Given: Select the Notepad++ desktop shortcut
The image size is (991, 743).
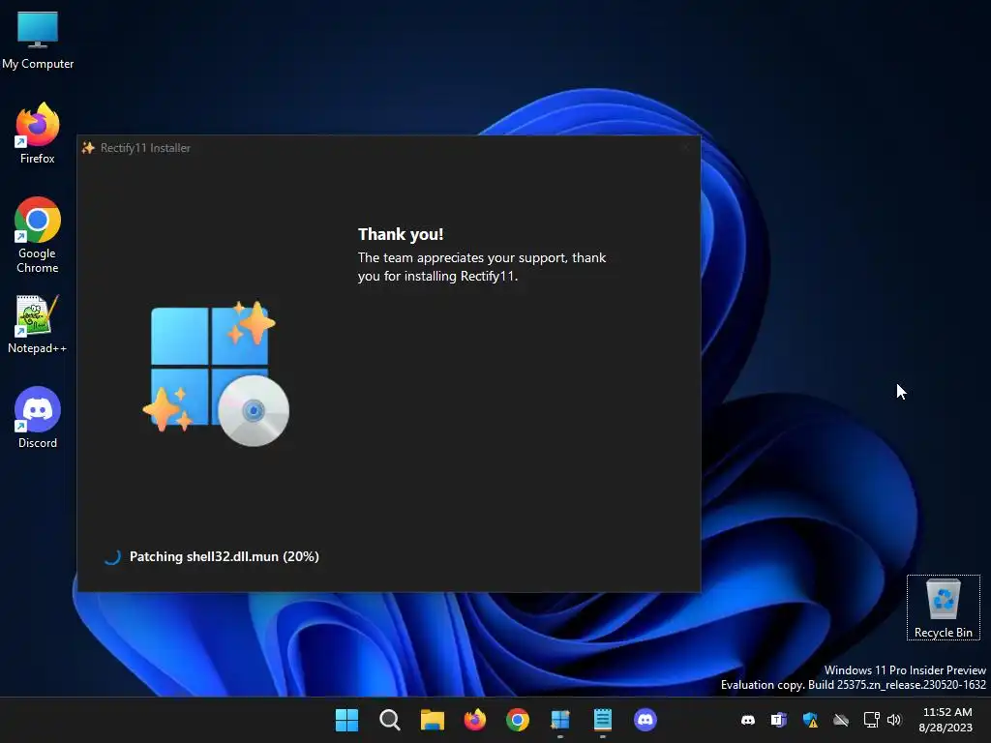Looking at the screenshot, I should [x=38, y=324].
